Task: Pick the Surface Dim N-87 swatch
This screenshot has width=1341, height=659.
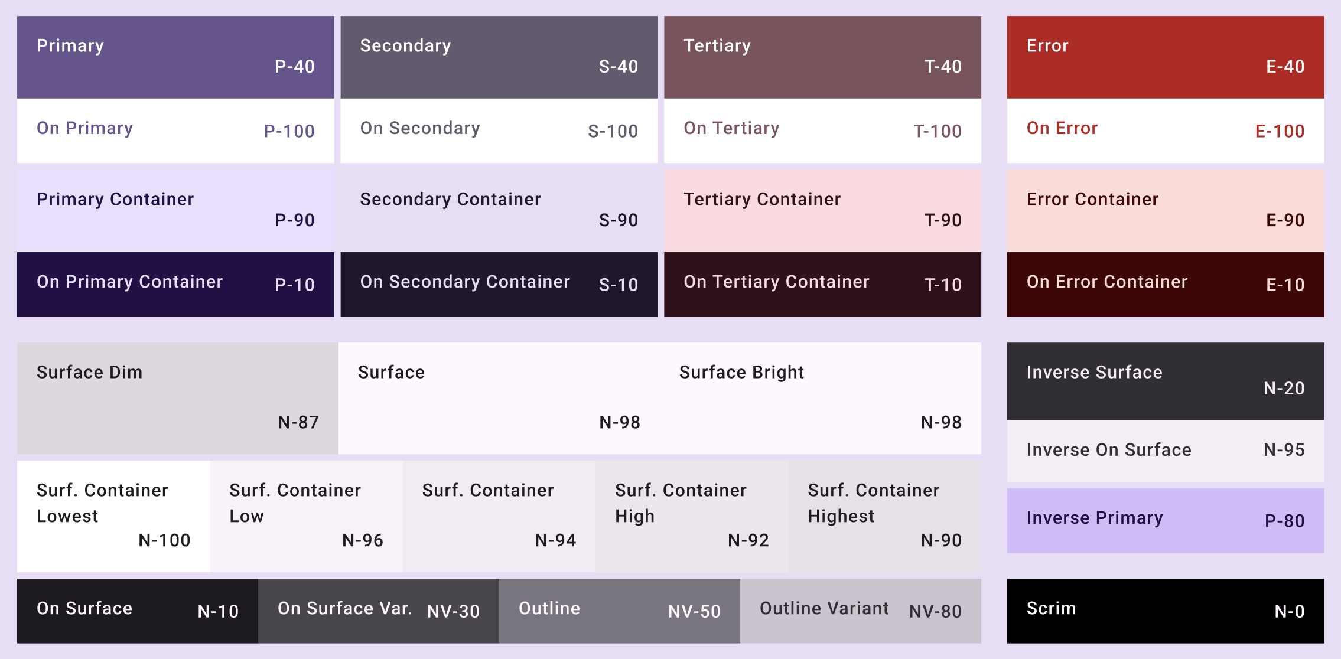Action: (177, 398)
